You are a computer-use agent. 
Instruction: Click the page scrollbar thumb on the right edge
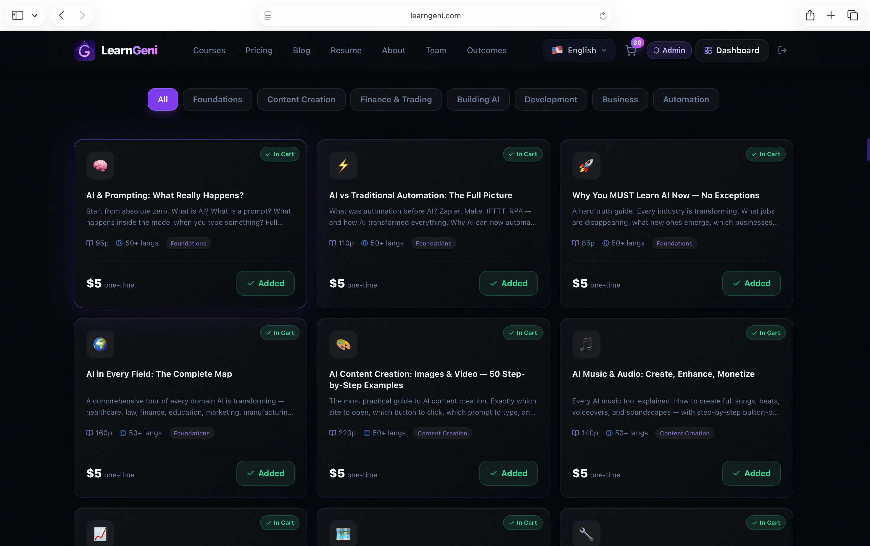point(868,149)
